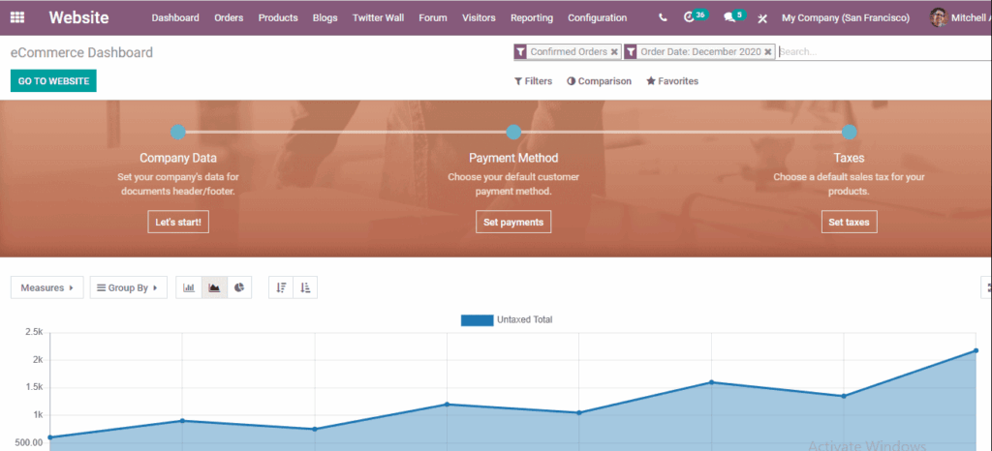Click the GO TO WEBSITE button
The width and height of the screenshot is (992, 451).
click(53, 81)
